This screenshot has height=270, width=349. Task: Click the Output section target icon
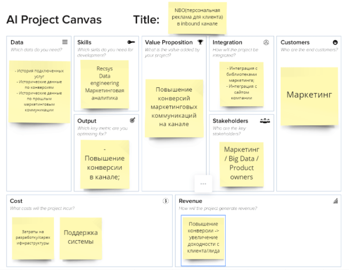point(132,121)
